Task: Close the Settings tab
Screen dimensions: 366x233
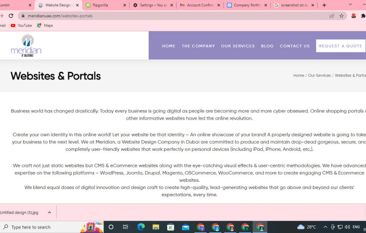Action: (172, 5)
